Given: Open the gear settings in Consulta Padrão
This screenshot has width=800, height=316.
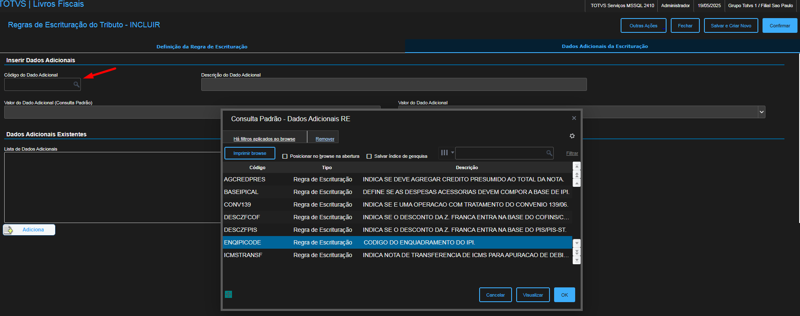Looking at the screenshot, I should [572, 136].
